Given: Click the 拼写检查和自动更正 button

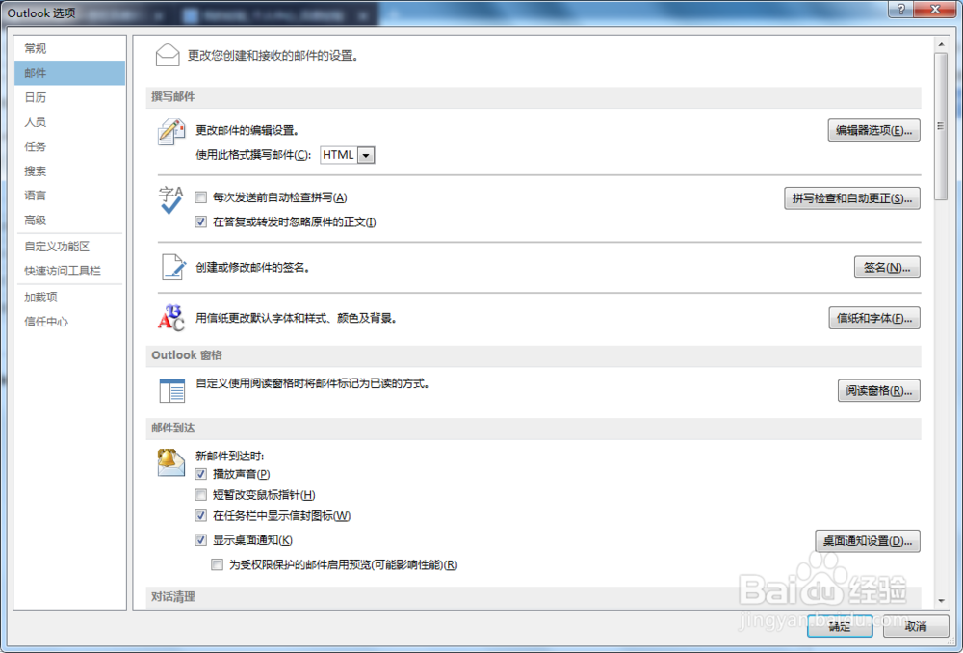Looking at the screenshot, I should tap(851, 198).
